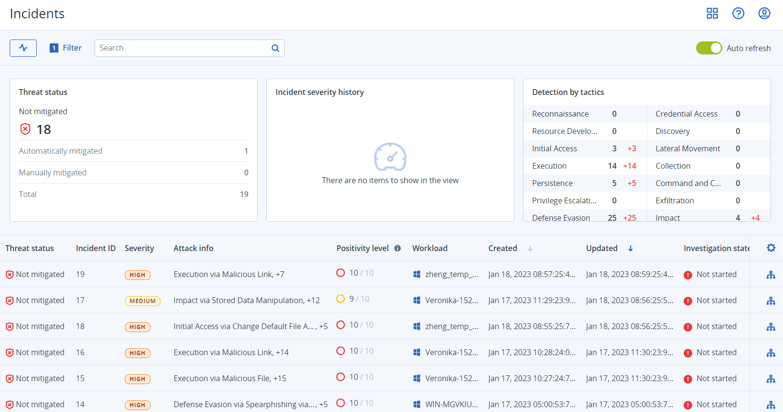Open investigation graph icon for incident 16

(771, 353)
